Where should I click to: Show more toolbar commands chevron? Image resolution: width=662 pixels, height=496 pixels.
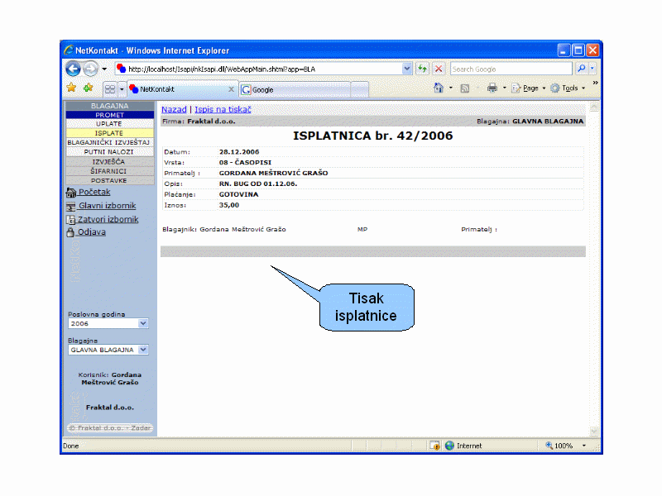click(595, 83)
